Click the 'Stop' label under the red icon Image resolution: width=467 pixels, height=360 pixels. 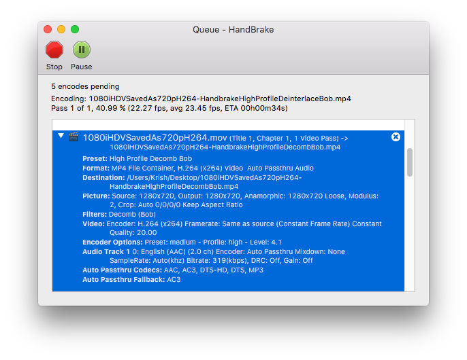click(54, 67)
